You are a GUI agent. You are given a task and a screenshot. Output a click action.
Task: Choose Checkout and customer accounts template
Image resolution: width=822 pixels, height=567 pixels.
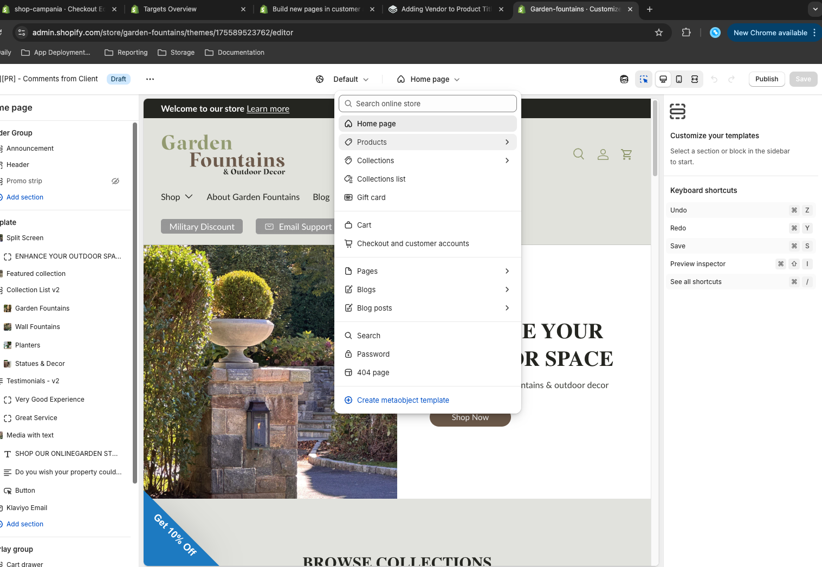(412, 243)
